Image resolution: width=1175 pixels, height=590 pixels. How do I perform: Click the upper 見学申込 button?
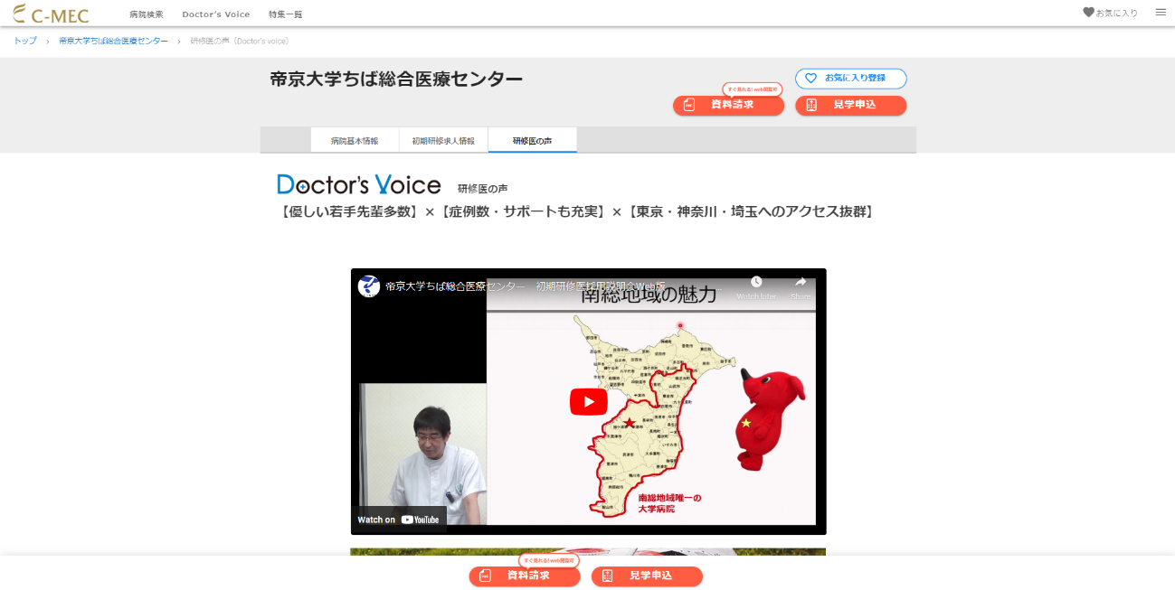pos(851,105)
